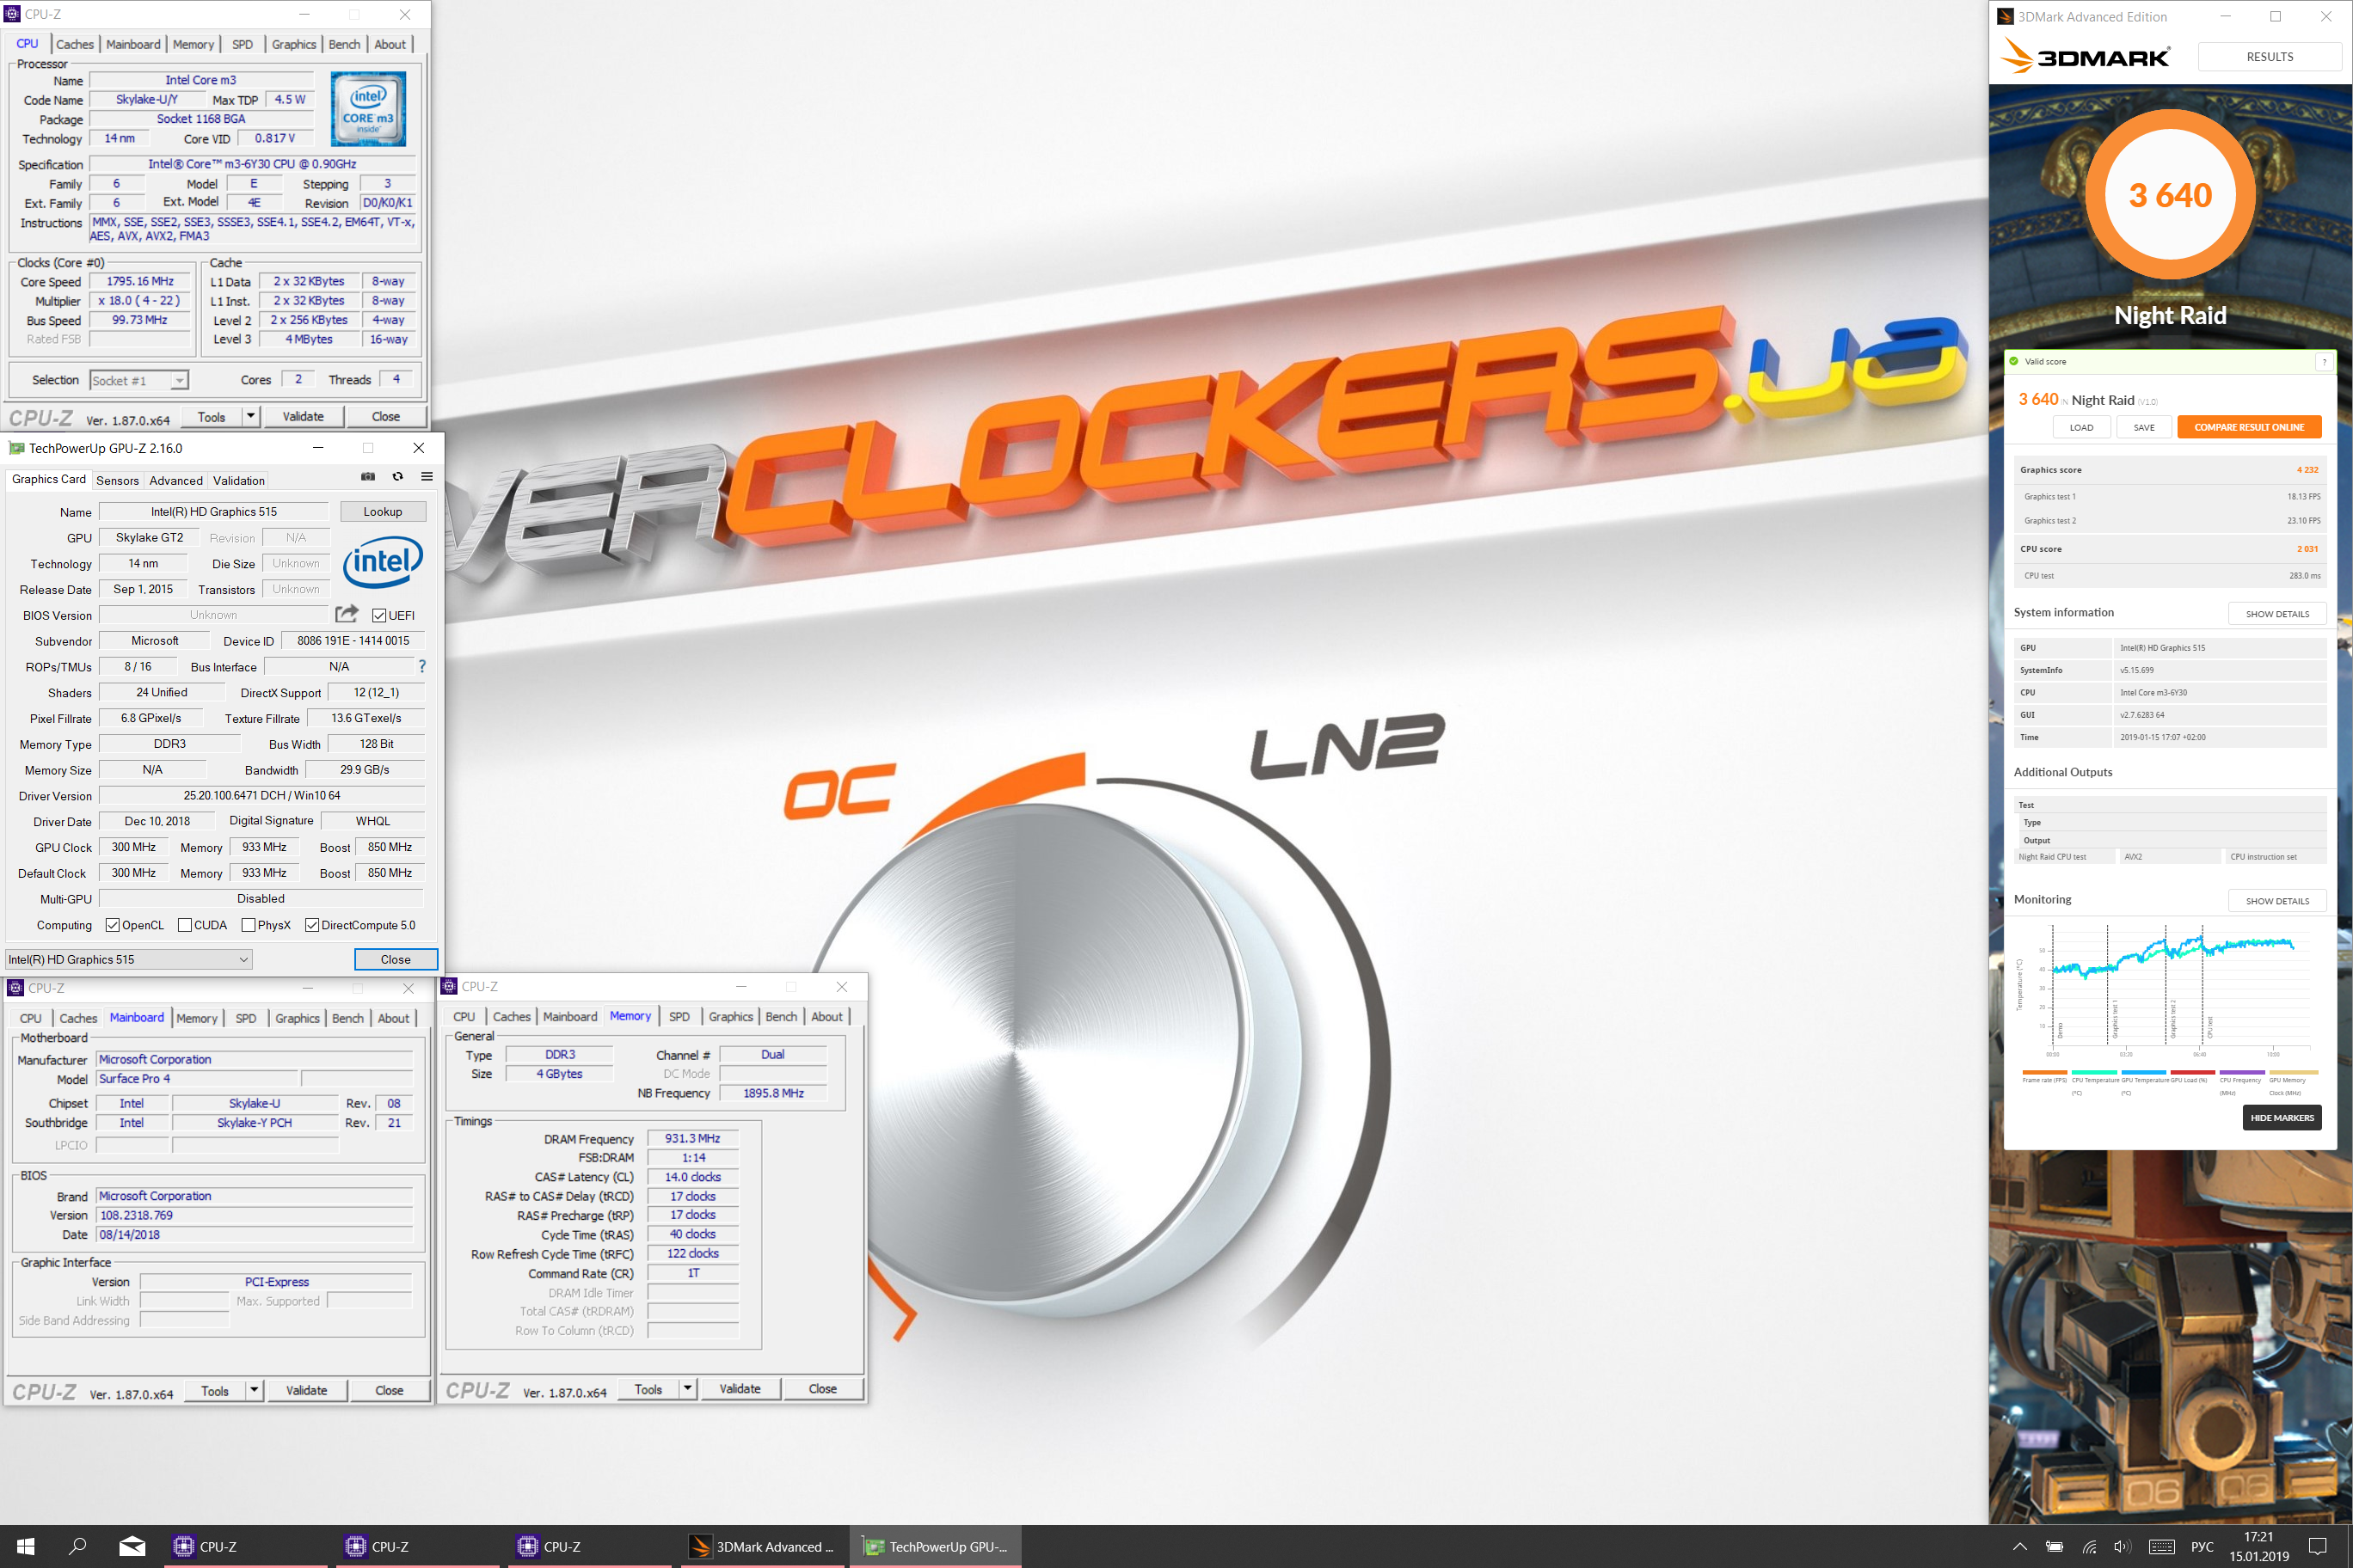This screenshot has width=2353, height=1568.
Task: Switch to TechPowerUp GPU-Z taskbar item
Action: pyautogui.click(x=936, y=1546)
